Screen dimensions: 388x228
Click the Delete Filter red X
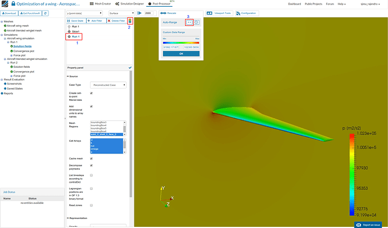coord(109,21)
